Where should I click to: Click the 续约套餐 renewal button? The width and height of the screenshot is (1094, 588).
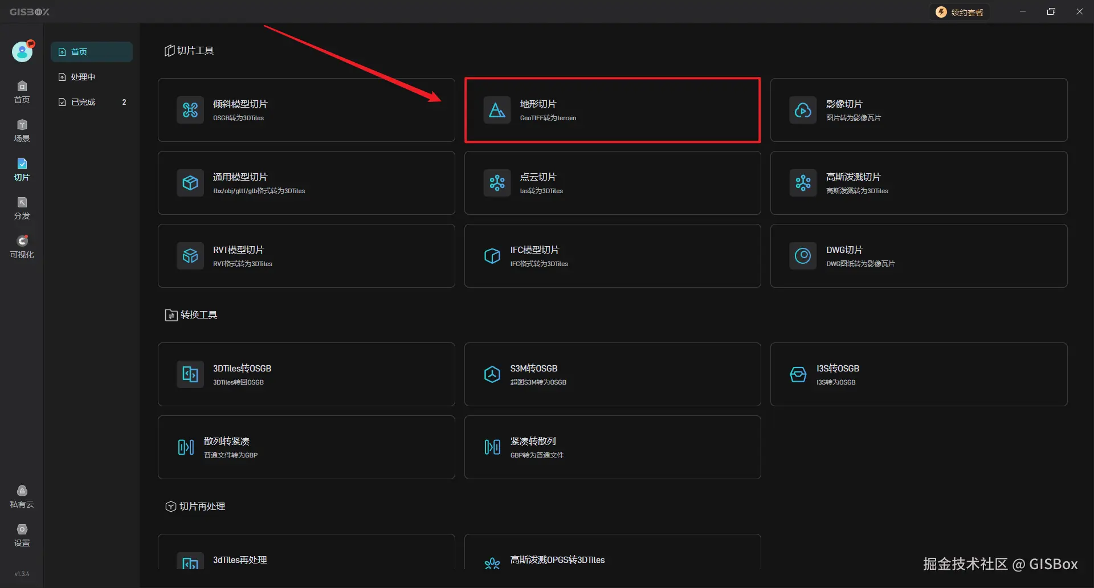coord(960,12)
